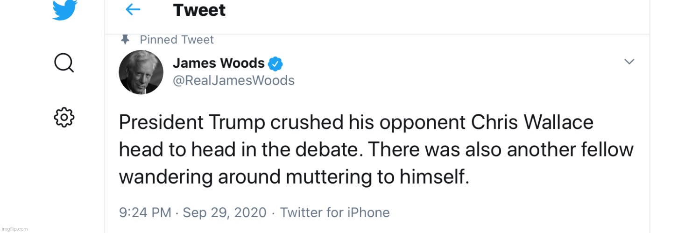699x233 pixels.
Task: Click the Tweet page heading
Action: 199,10
